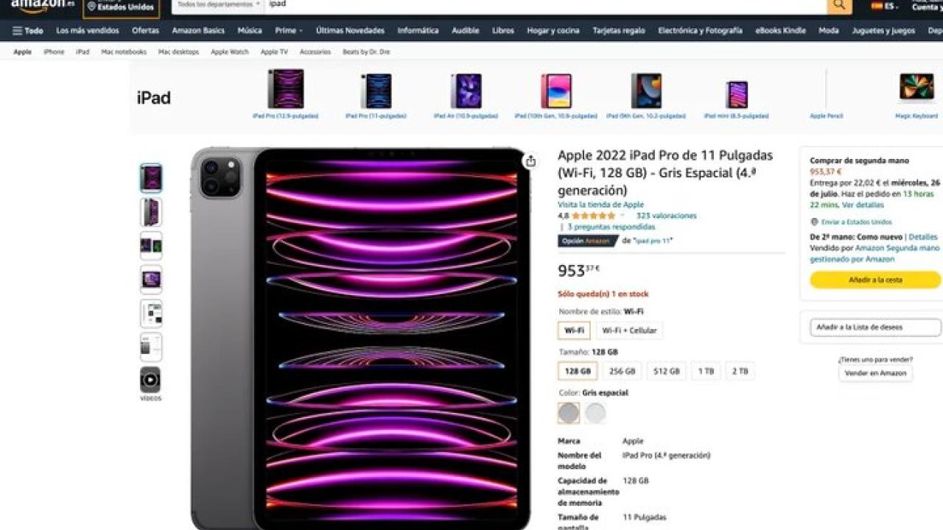This screenshot has width=943, height=530.
Task: Open eBooks Kindle nav item
Action: pyautogui.click(x=781, y=31)
